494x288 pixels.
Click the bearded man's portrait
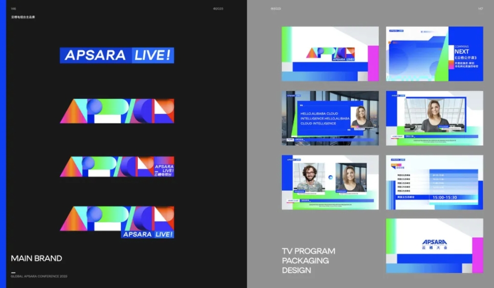[x=309, y=177]
